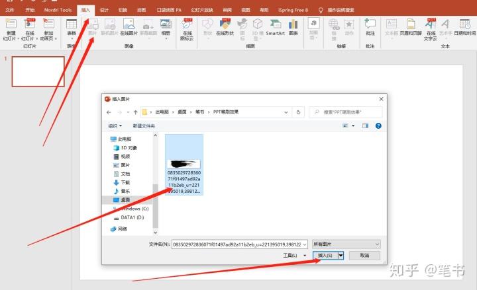Open Online Slides (在线幻灯片) ribbon button
This screenshot has height=290, width=477.
30,30
